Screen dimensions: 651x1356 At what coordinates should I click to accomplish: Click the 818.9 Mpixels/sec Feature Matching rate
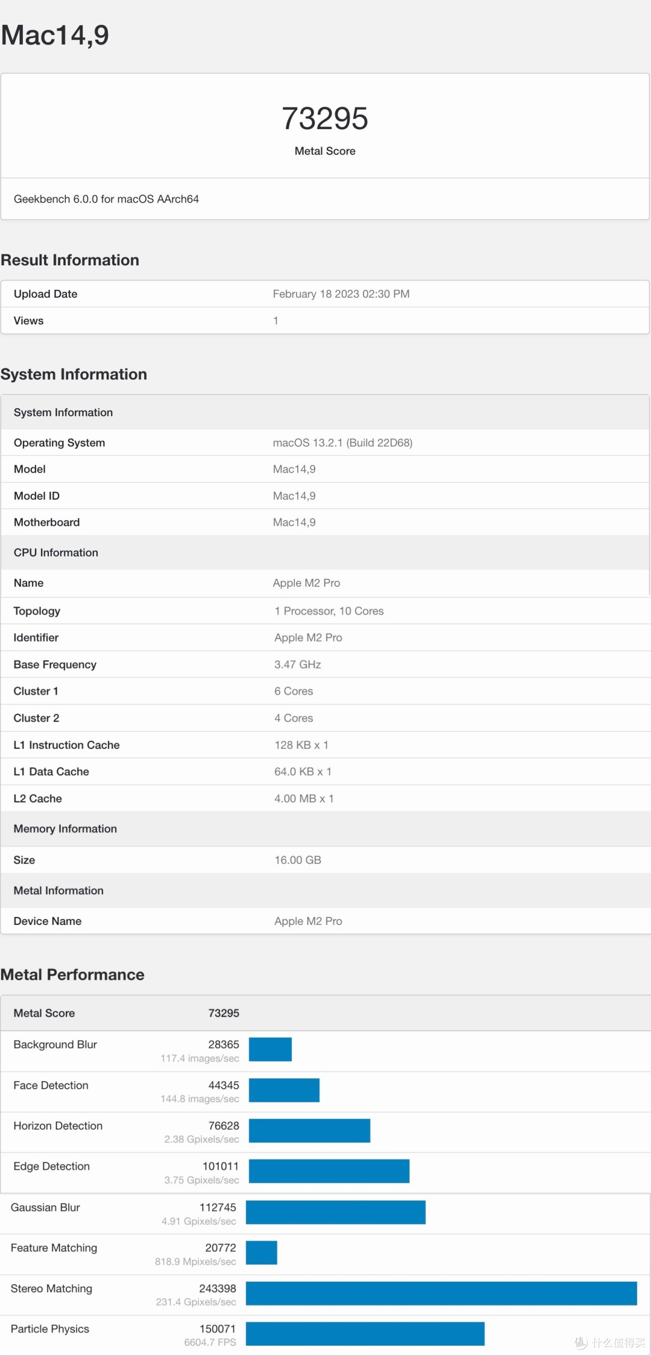(x=195, y=1261)
